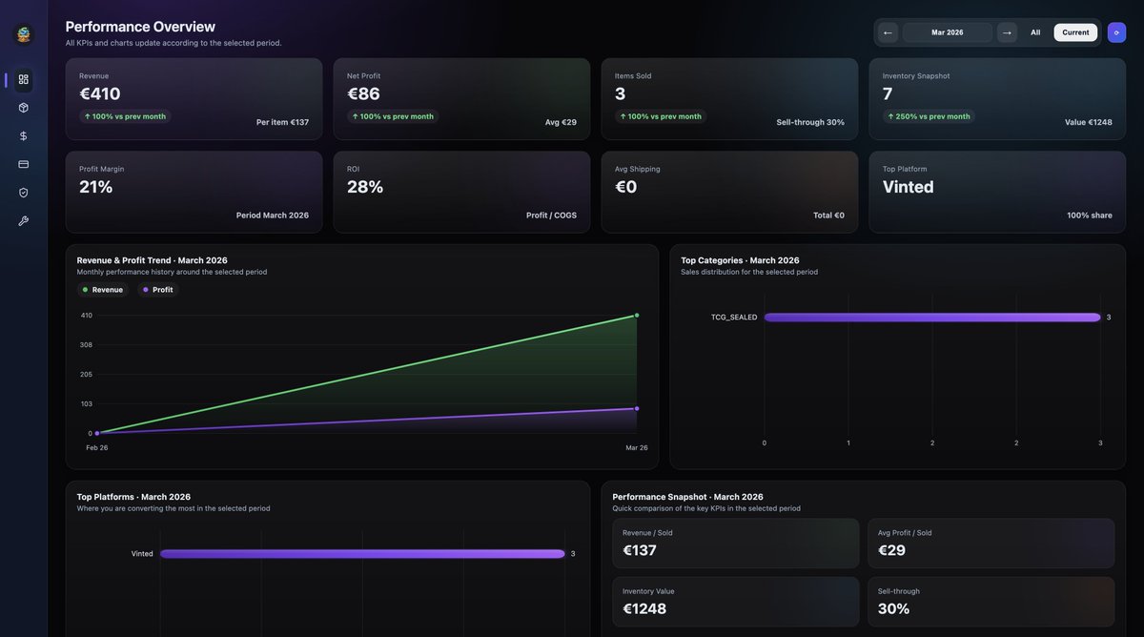
Task: Click the Inventory Value €1248 tile
Action: click(x=736, y=602)
